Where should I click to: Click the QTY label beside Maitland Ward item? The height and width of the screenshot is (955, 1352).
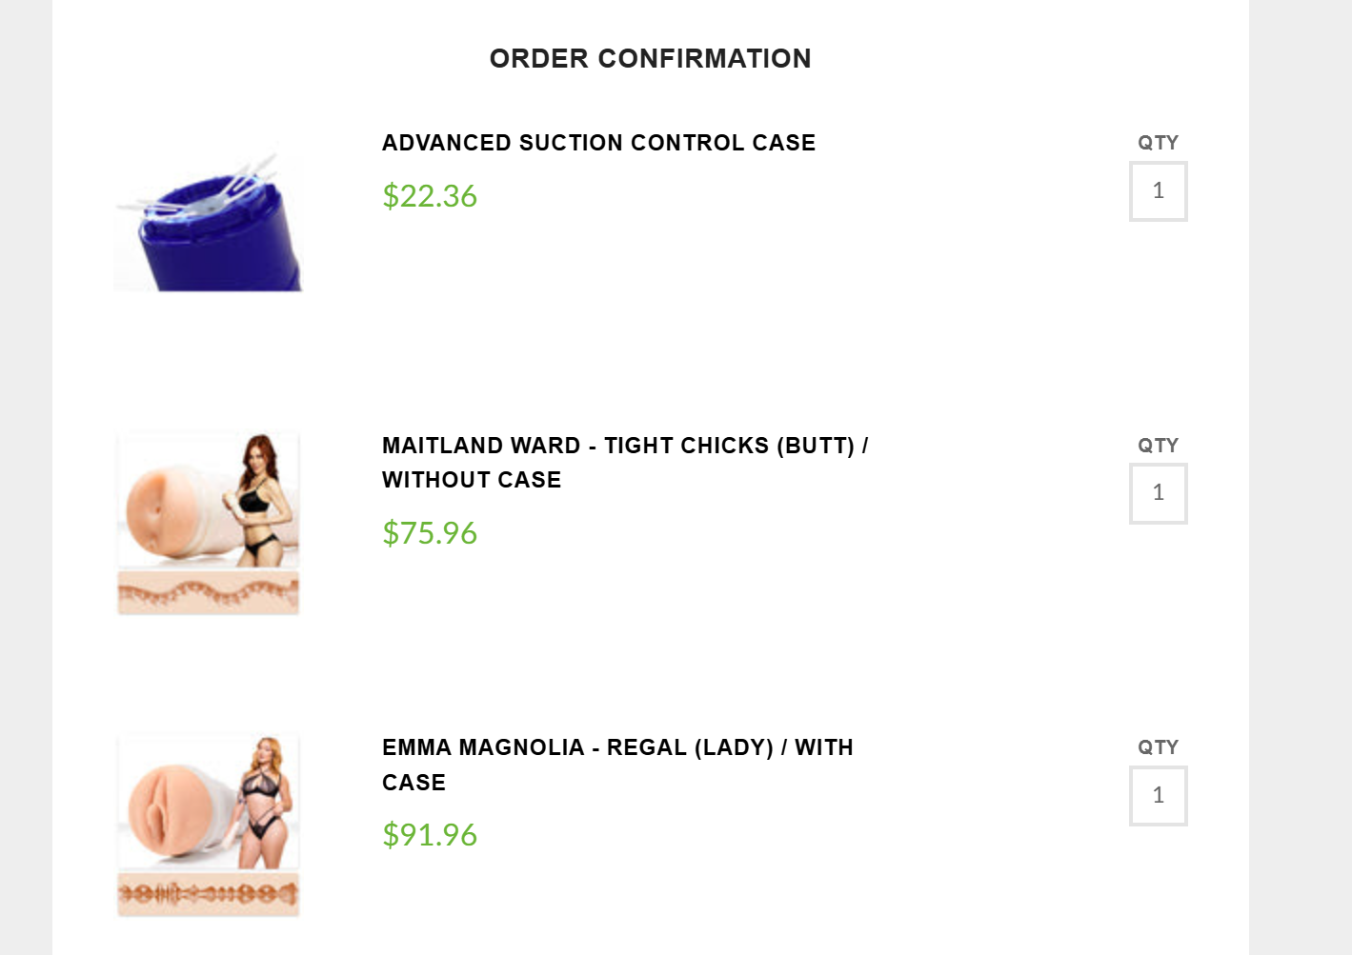click(x=1159, y=446)
